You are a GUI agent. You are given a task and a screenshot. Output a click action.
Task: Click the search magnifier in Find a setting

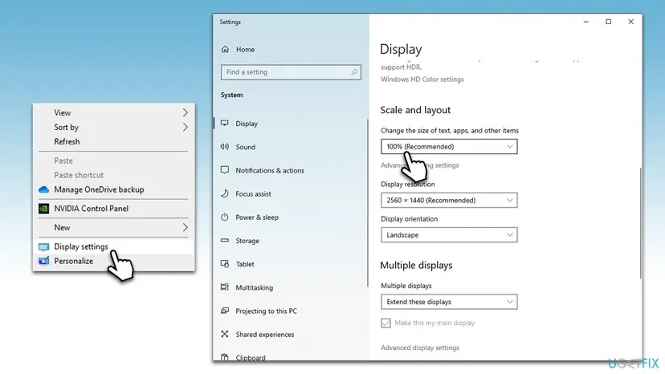353,72
